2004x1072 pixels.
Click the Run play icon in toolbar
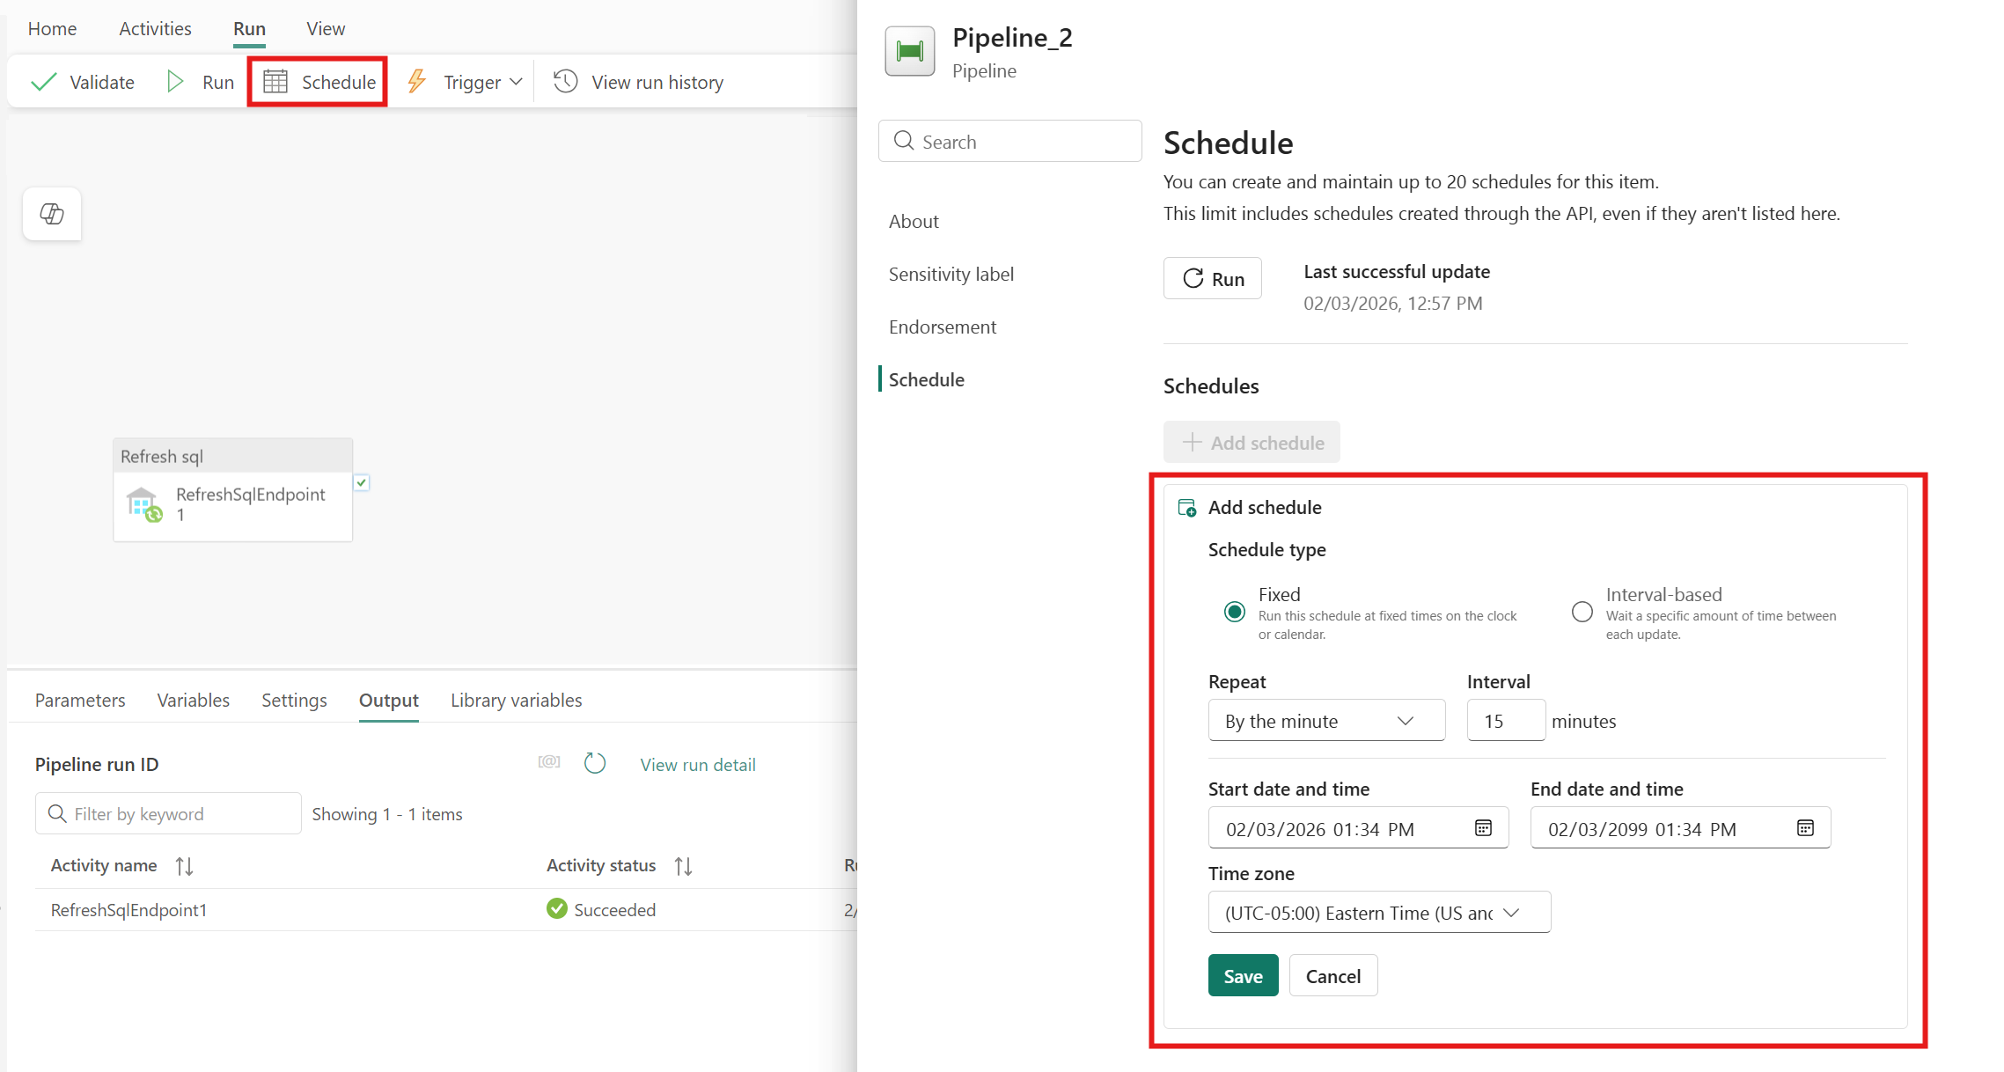tap(175, 82)
